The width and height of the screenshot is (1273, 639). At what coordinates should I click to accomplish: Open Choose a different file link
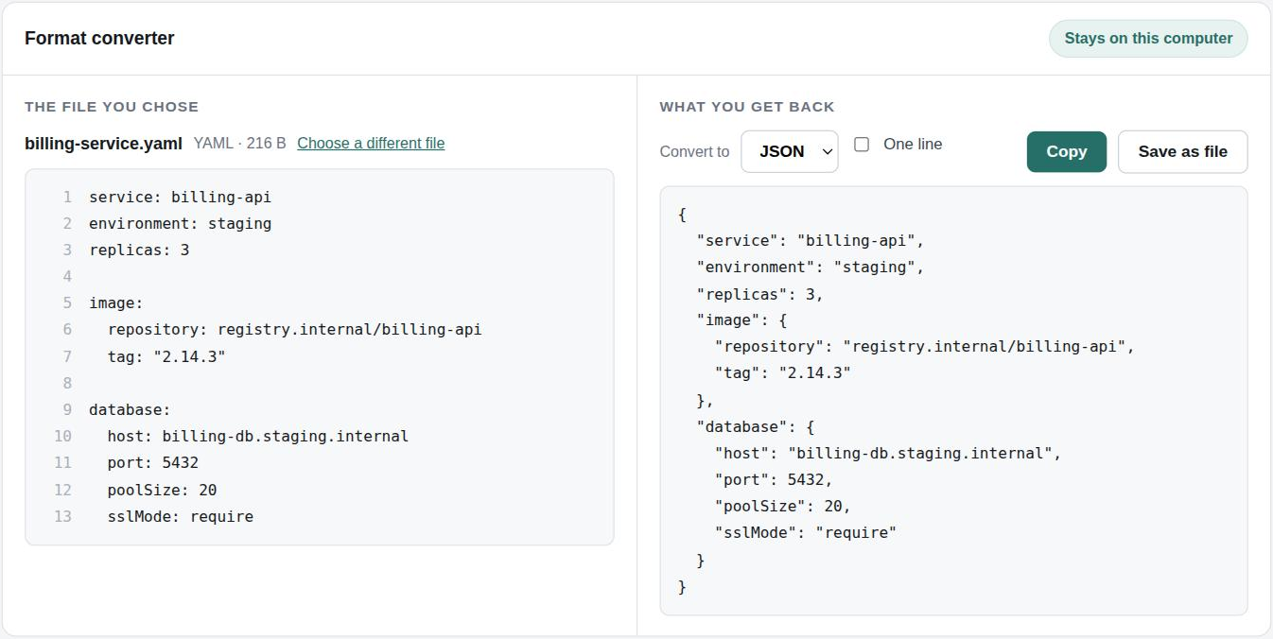tap(371, 143)
